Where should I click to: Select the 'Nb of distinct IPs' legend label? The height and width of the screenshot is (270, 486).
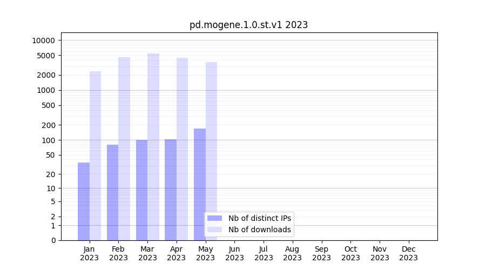[x=259, y=218]
